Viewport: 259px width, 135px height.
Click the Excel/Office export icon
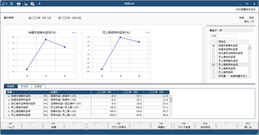(x=32, y=3)
